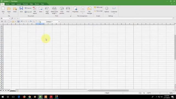Image resolution: width=176 pixels, height=99 pixels.
Task: Expand the New button dropdown arrow
Action: [3, 13]
